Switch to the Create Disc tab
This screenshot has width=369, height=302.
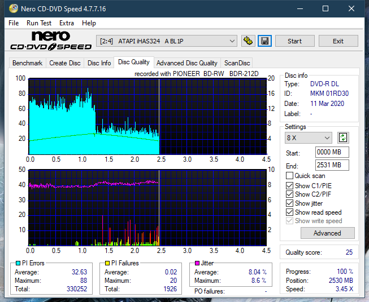[x=65, y=63]
